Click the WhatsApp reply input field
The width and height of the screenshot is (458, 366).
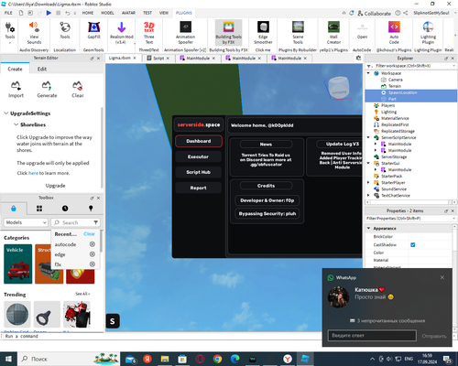pos(372,336)
